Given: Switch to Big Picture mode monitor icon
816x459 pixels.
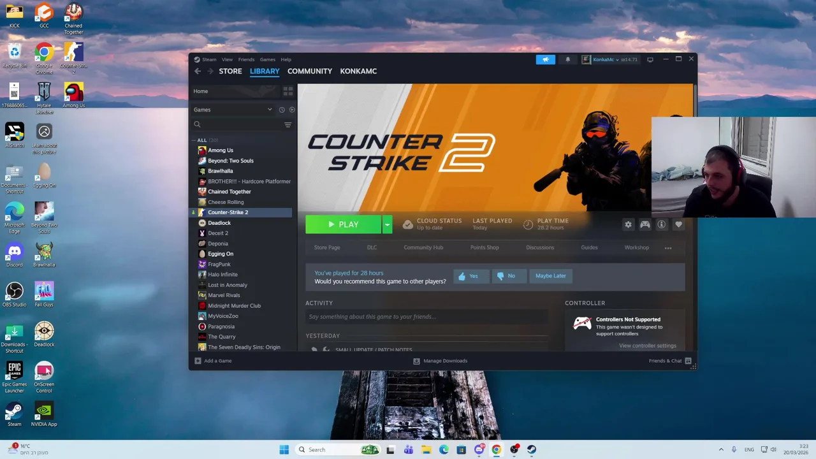Looking at the screenshot, I should [x=650, y=59].
